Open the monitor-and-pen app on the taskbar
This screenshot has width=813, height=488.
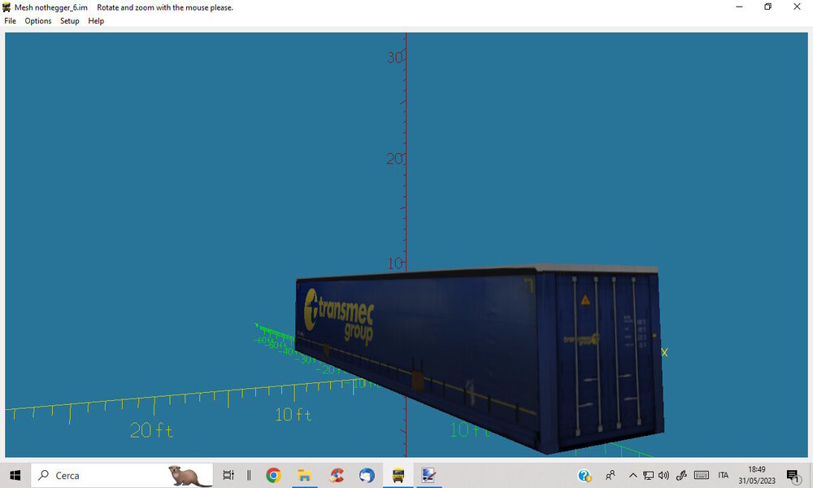[428, 475]
